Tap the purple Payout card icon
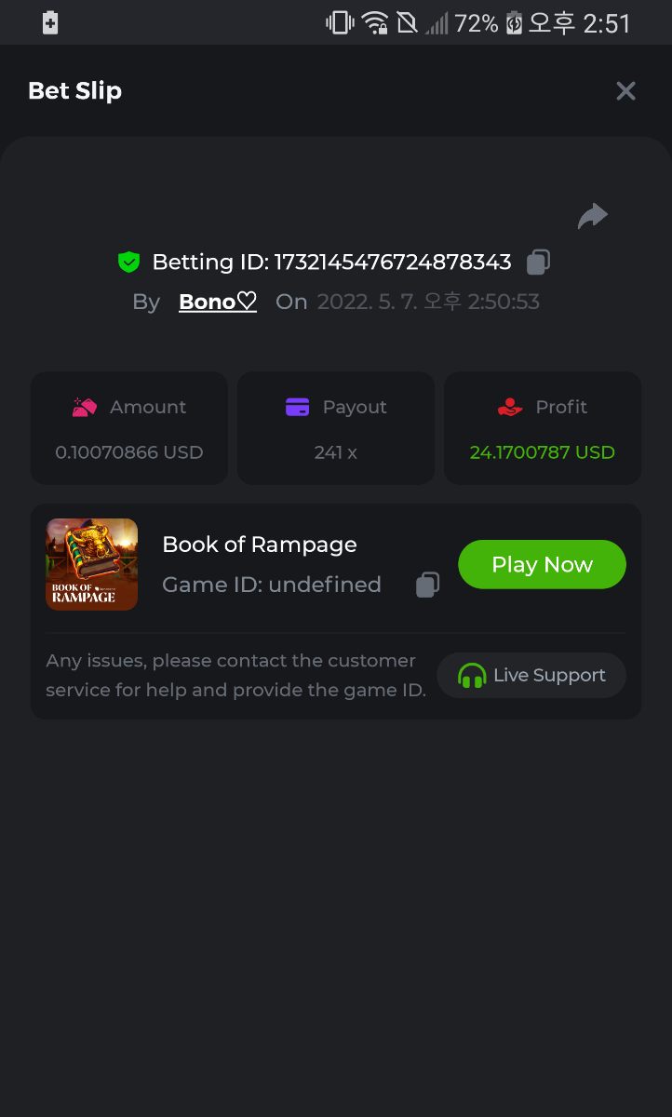672x1117 pixels. [297, 407]
